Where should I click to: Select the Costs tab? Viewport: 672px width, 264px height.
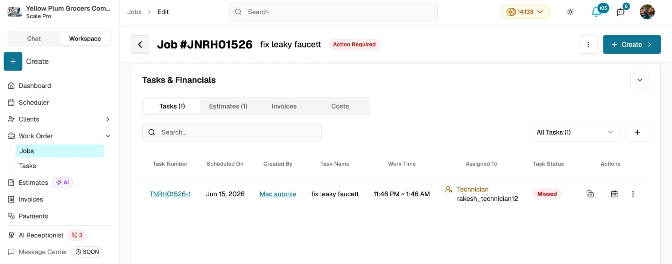[340, 106]
